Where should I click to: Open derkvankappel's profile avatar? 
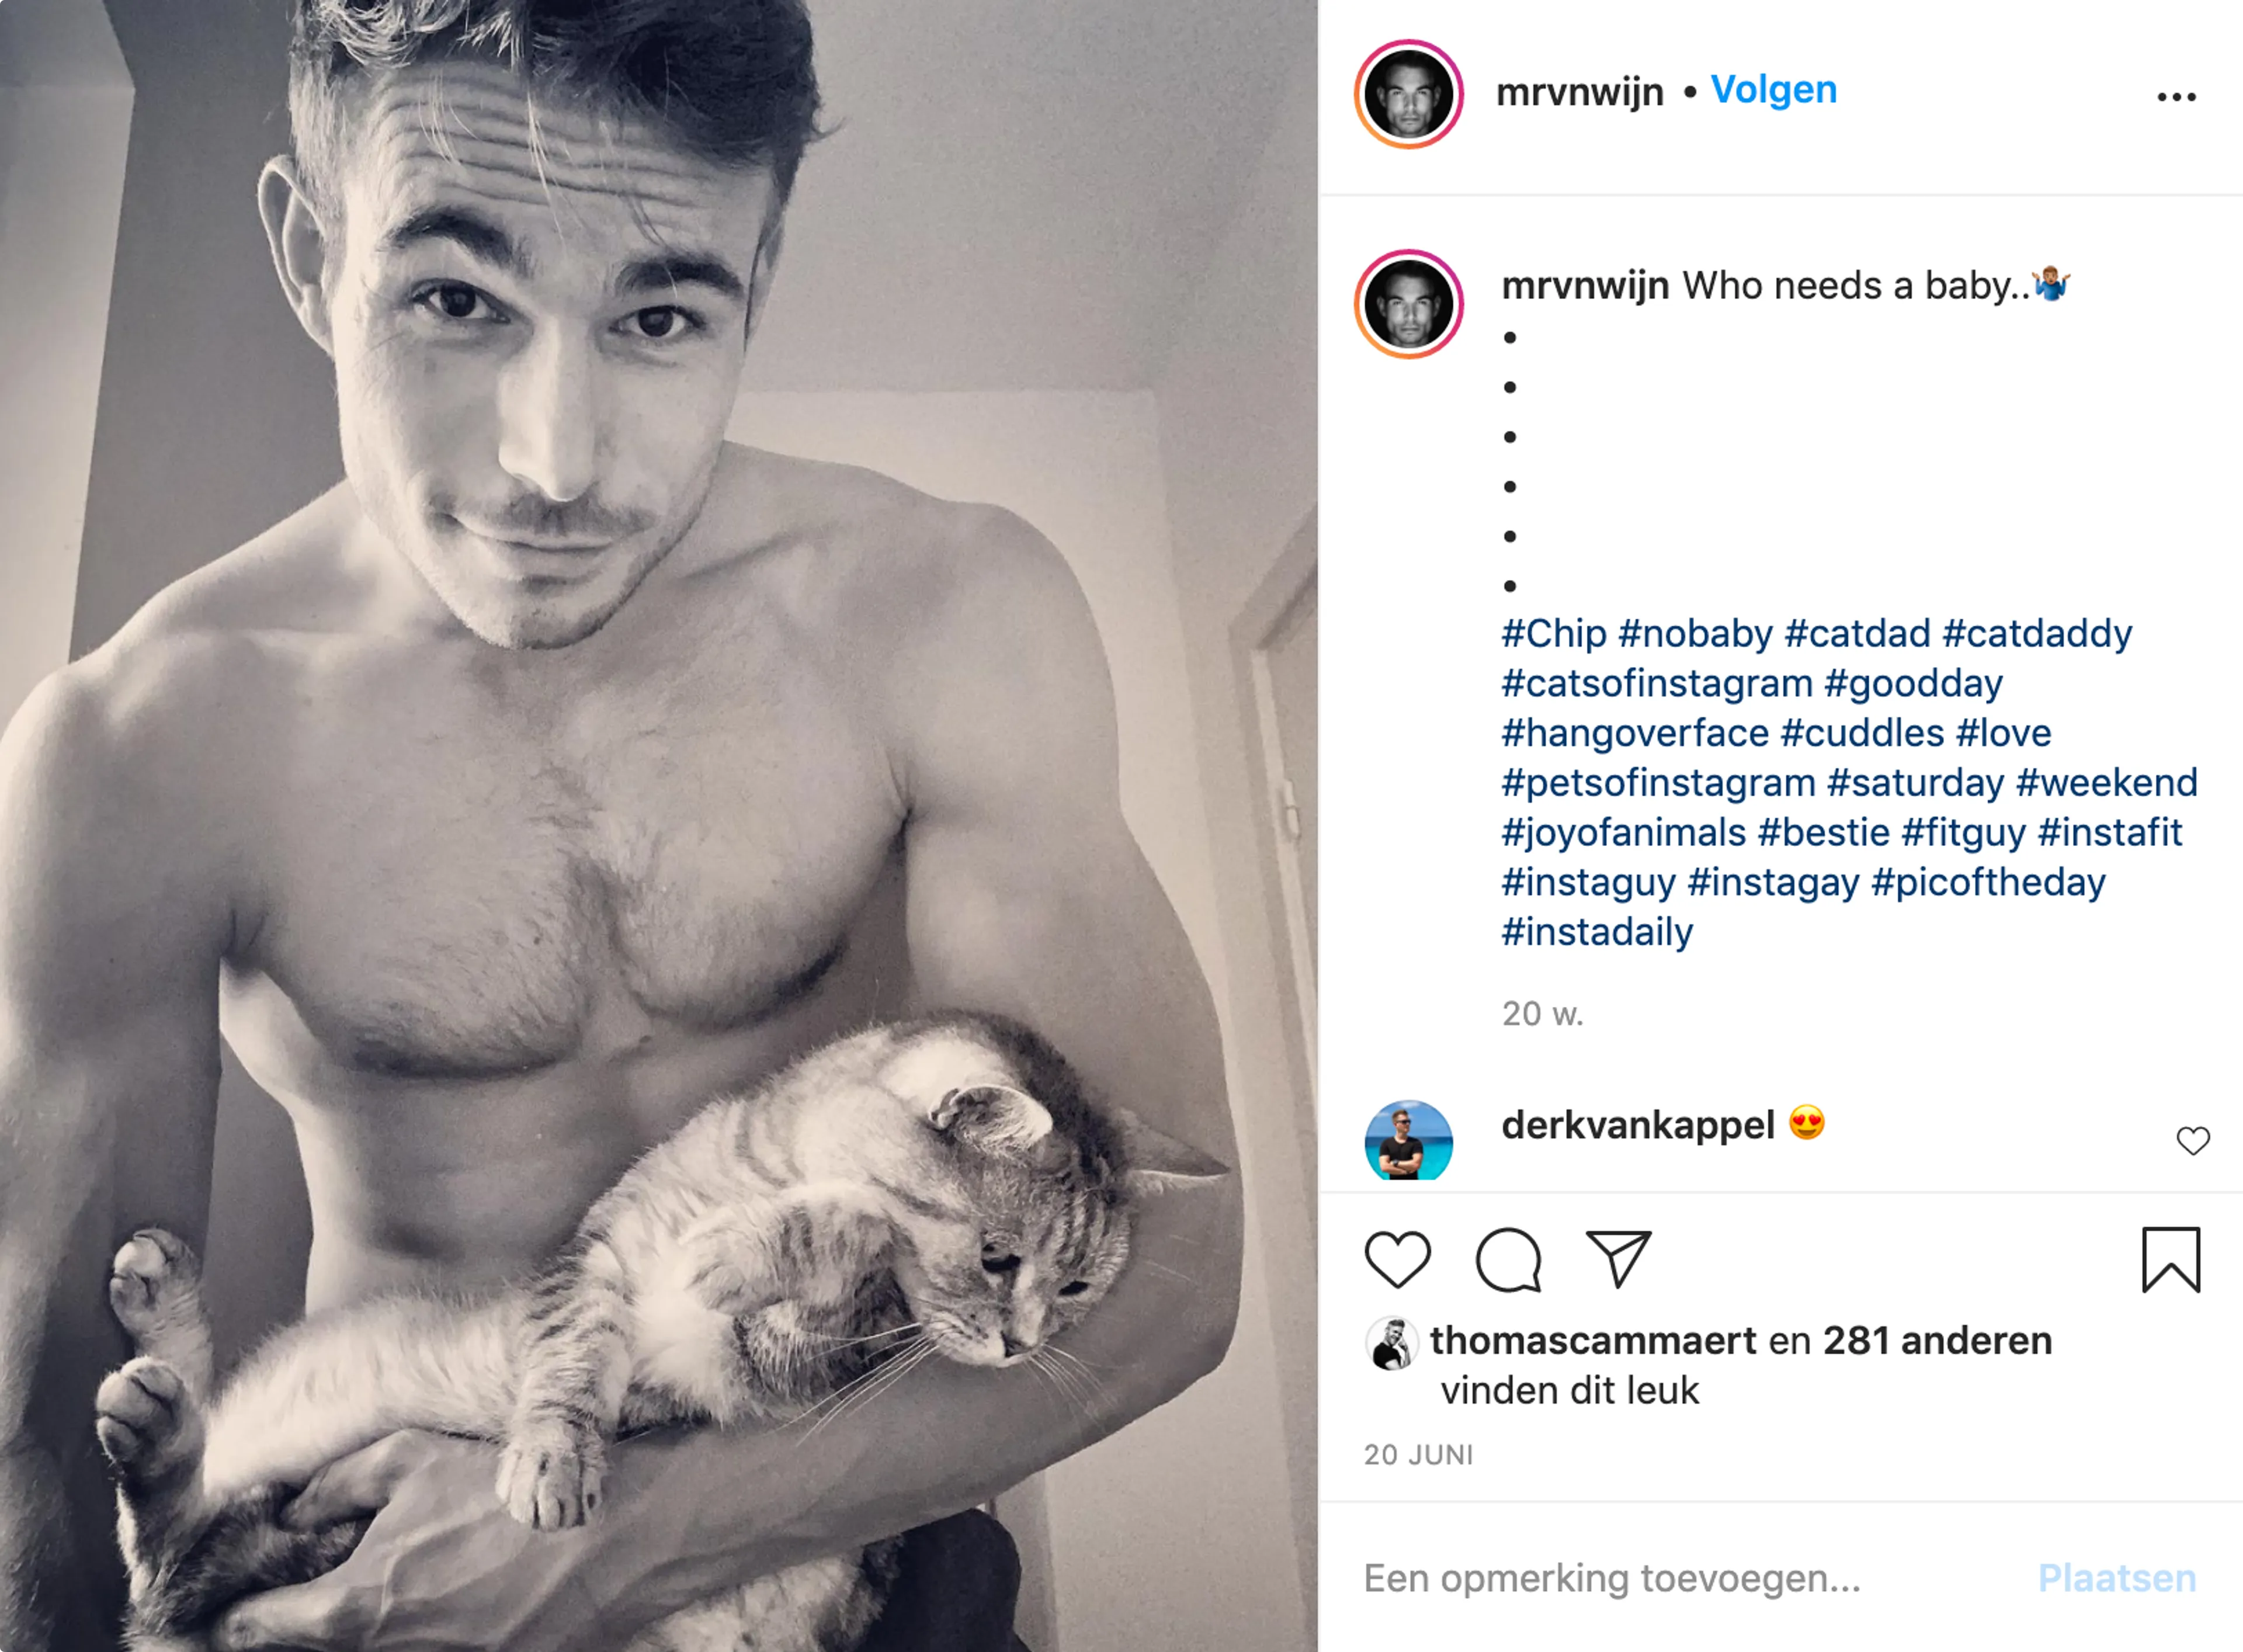point(1408,1142)
